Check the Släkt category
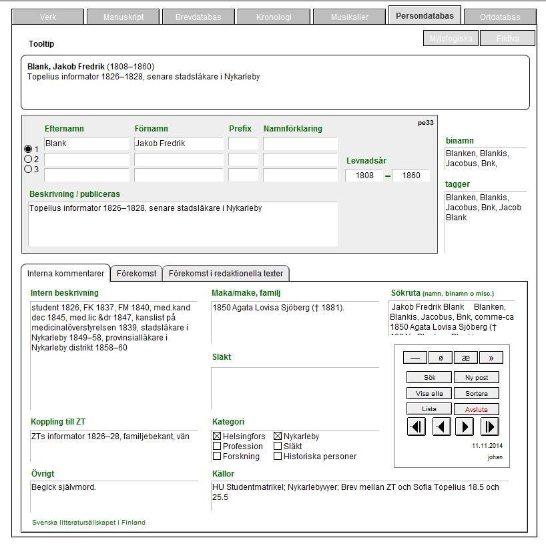Screen dimensions: 546x544 [x=278, y=446]
